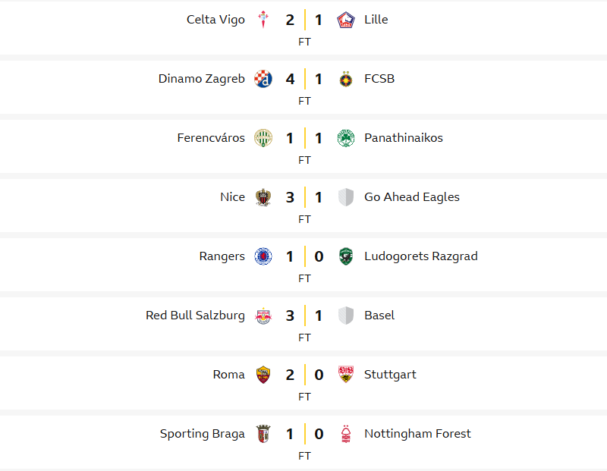Viewport: 607px width, 471px height.
Task: Click the Lille club crest
Action: [x=346, y=20]
